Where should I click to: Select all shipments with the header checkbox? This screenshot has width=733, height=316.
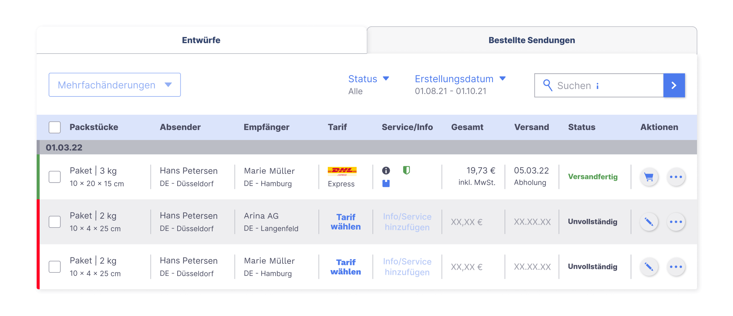[x=54, y=127]
